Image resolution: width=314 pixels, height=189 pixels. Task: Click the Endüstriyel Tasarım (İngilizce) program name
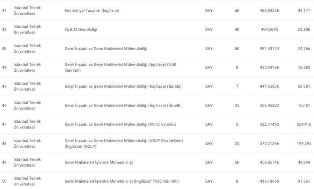(92, 10)
